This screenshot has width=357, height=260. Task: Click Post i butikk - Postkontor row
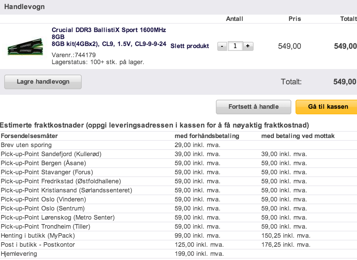178,245
